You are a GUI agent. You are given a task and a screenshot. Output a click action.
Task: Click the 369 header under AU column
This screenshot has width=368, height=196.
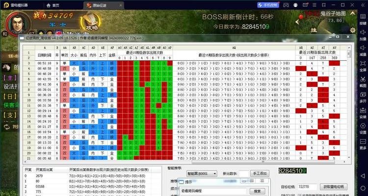[335, 58]
